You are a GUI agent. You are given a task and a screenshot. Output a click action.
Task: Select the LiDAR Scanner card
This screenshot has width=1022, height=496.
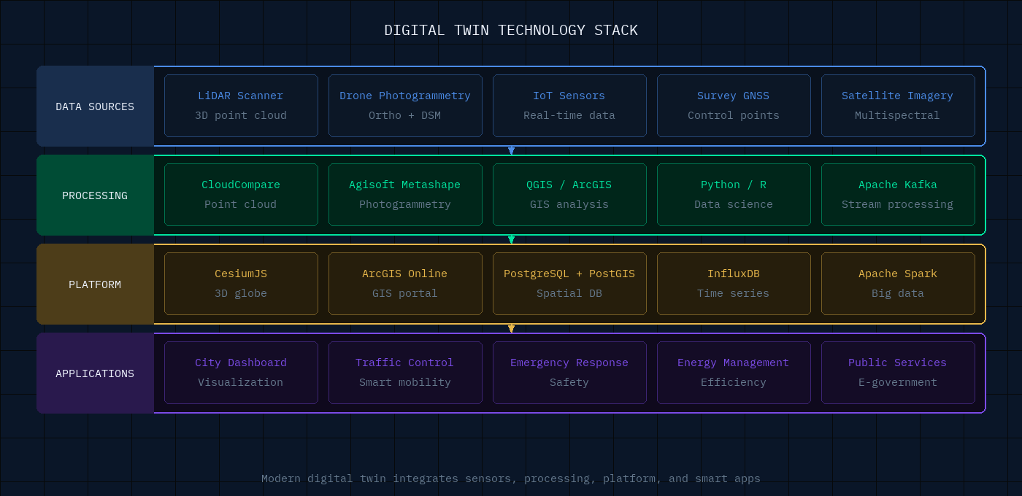point(241,106)
